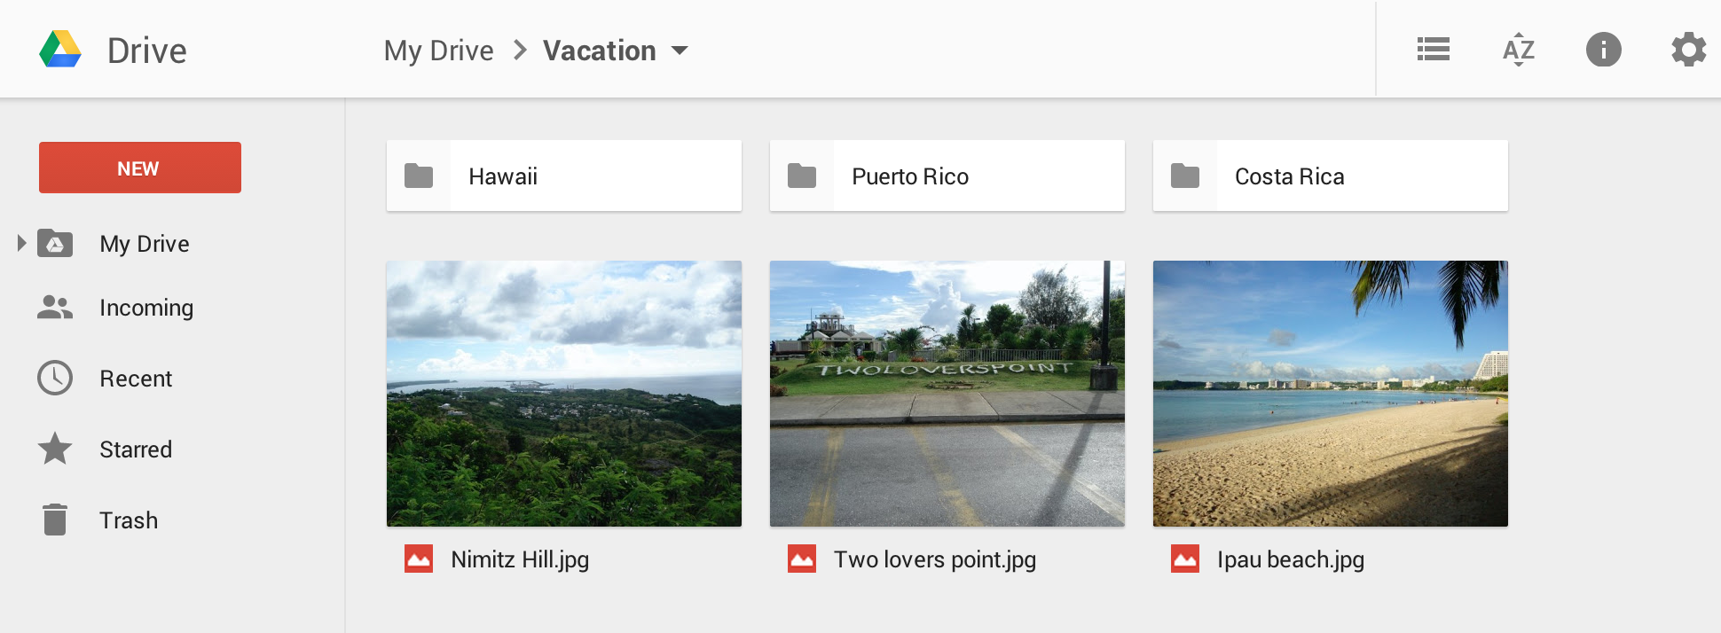The image size is (1721, 633).
Task: Click the Trash bin icon
Action: pyautogui.click(x=55, y=520)
